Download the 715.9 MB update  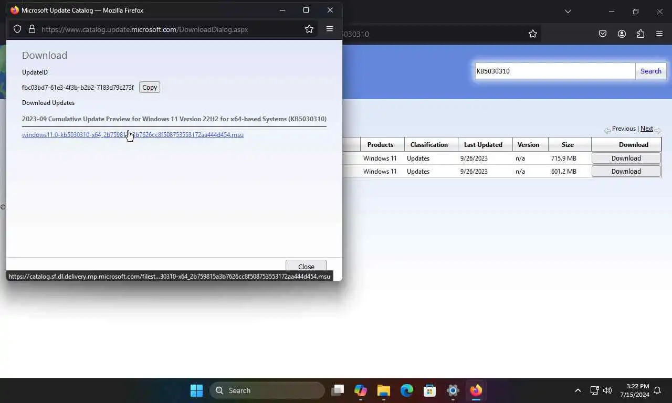click(x=626, y=158)
